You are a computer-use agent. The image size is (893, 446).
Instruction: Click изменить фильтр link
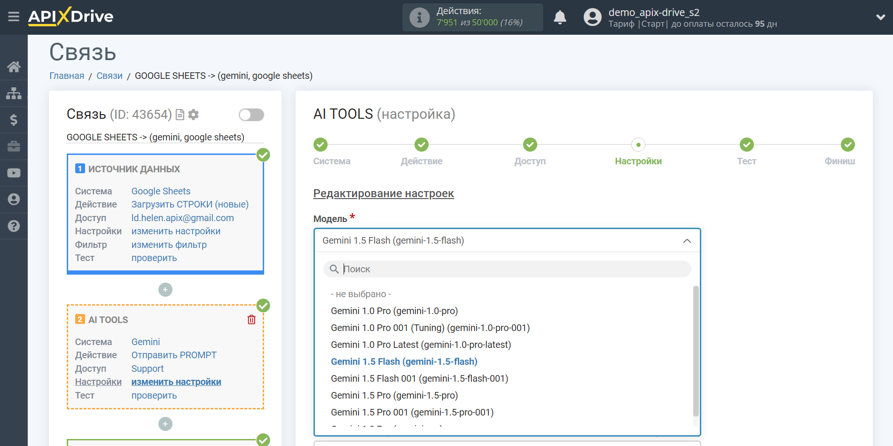pyautogui.click(x=169, y=245)
